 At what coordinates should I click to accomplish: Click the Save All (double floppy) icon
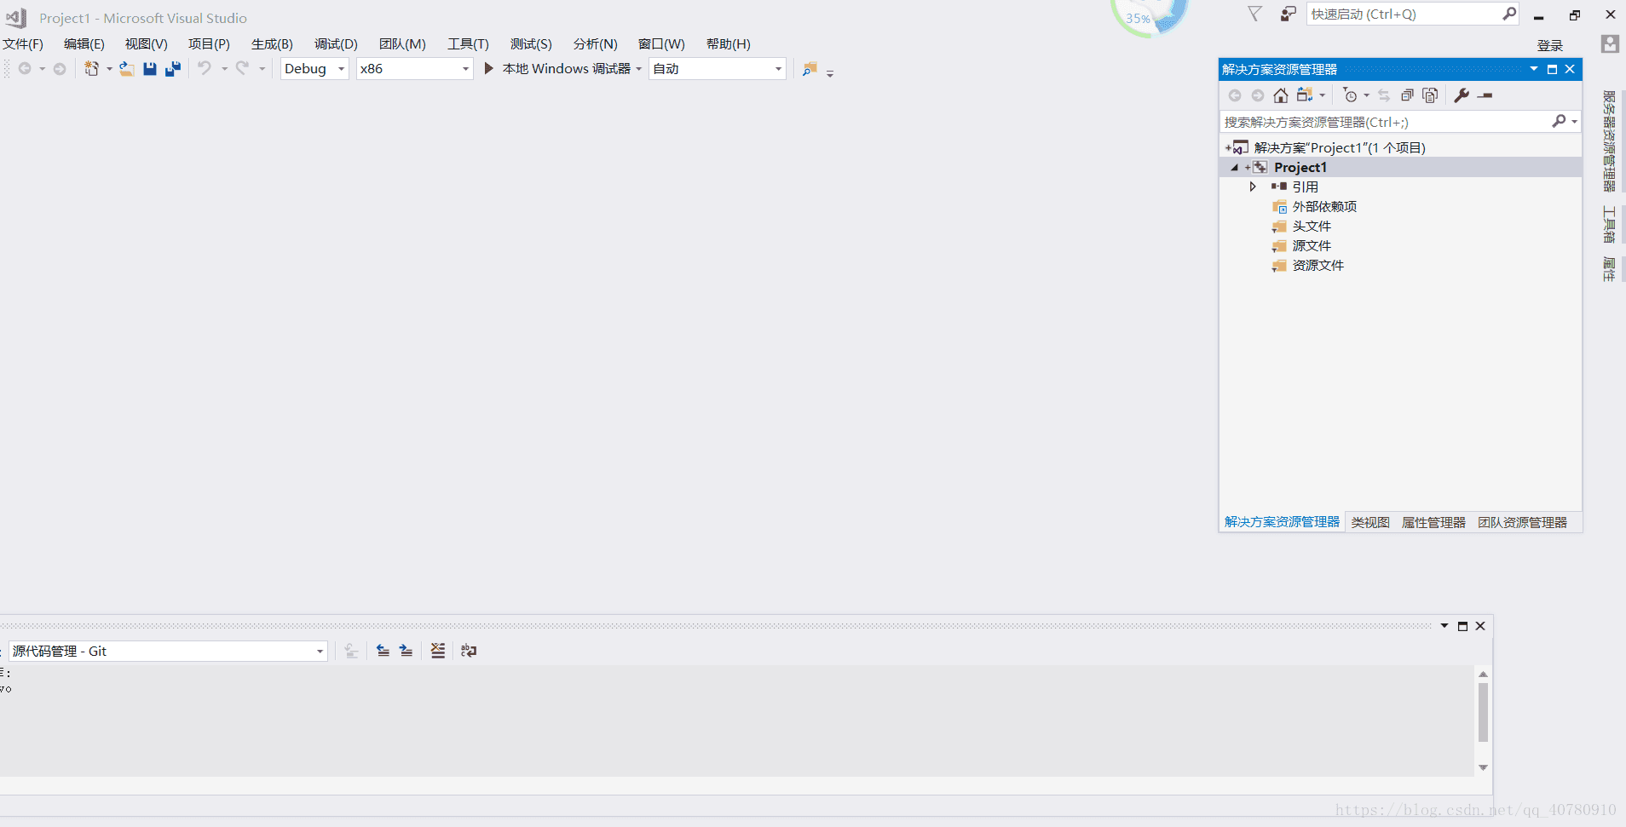pos(173,69)
